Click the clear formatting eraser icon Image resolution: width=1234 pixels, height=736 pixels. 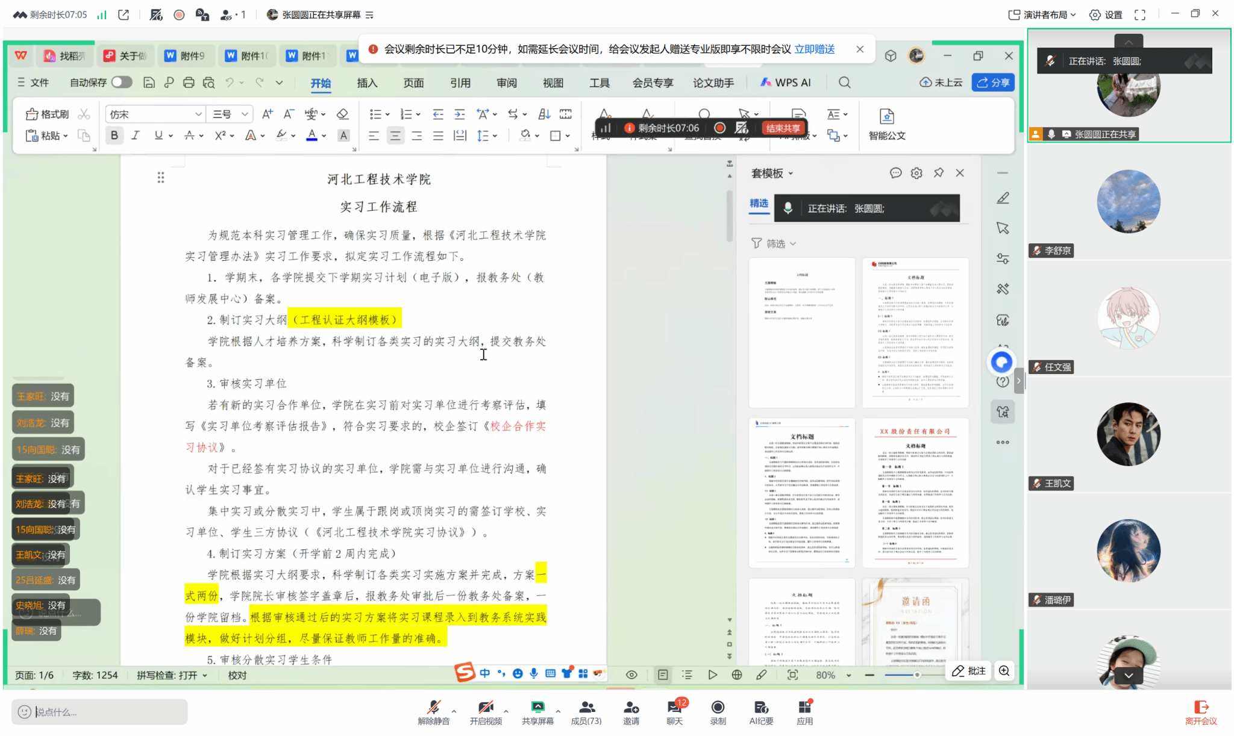342,114
